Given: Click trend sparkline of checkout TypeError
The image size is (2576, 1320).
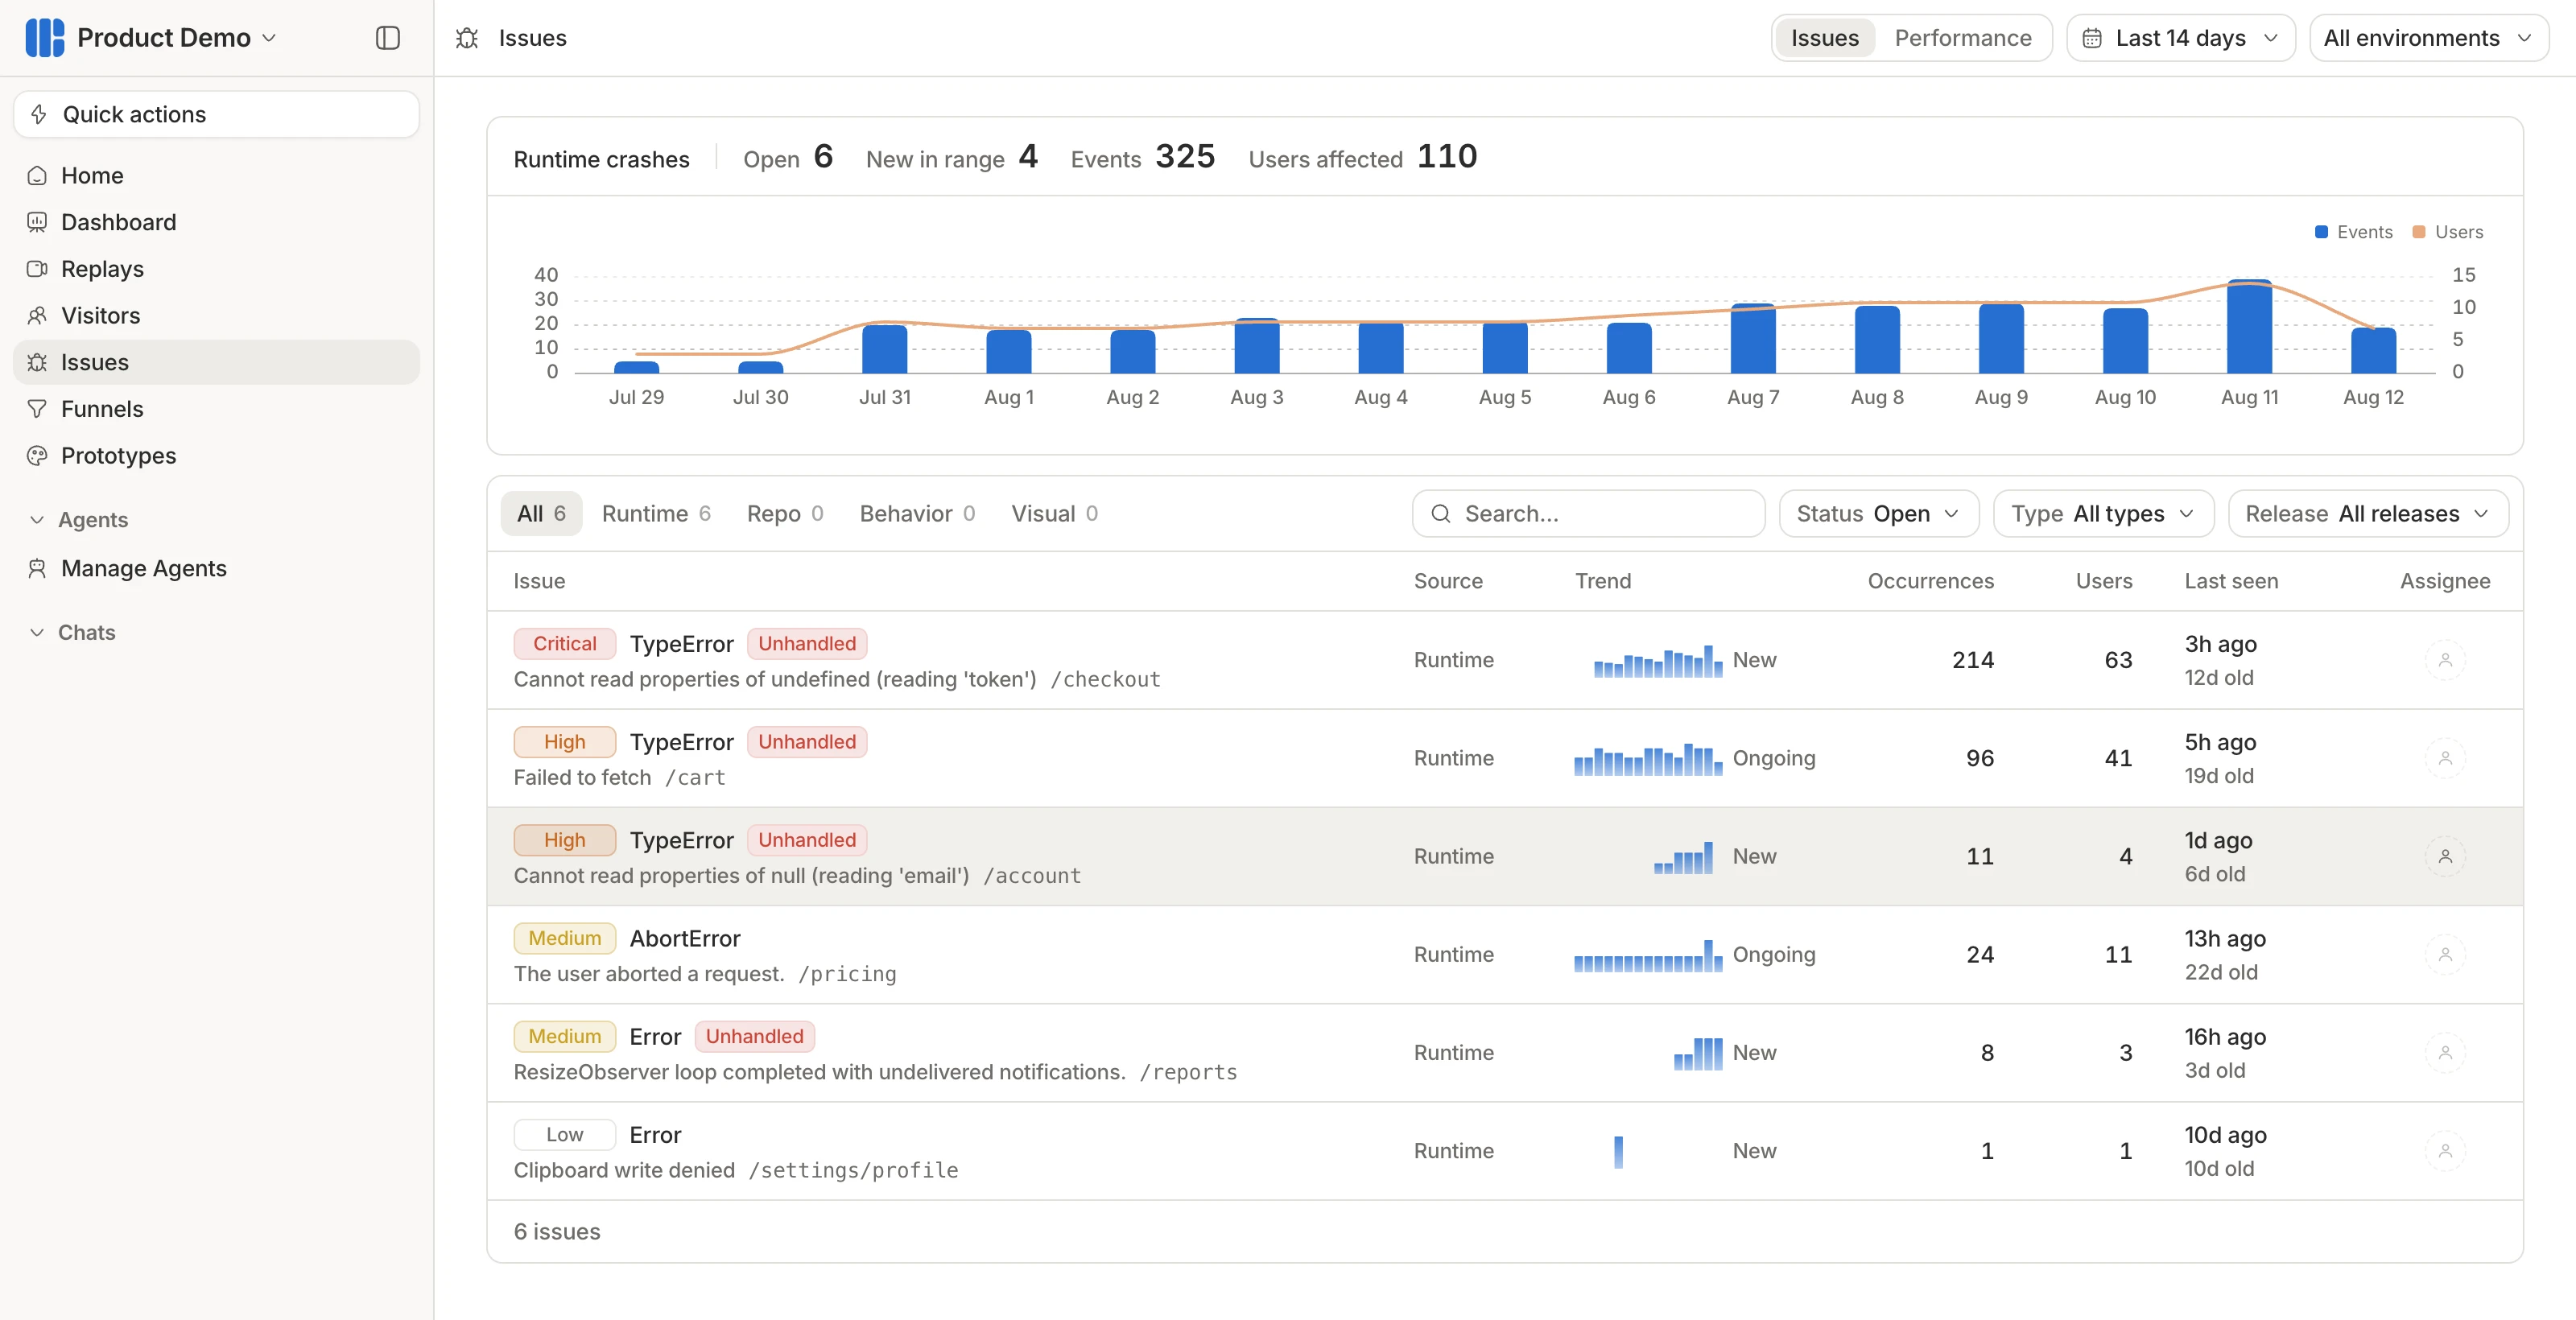Looking at the screenshot, I should click(1658, 661).
